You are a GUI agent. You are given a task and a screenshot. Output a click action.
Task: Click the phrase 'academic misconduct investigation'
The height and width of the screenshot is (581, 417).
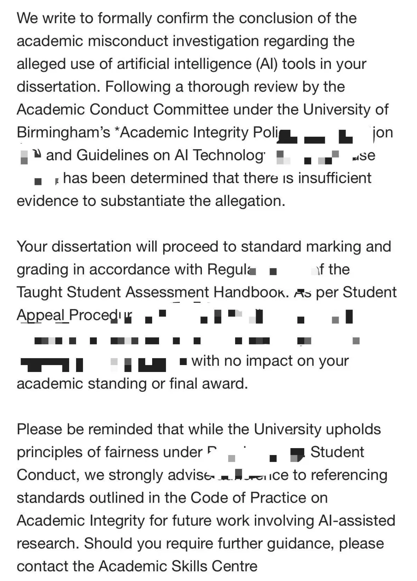(x=137, y=41)
